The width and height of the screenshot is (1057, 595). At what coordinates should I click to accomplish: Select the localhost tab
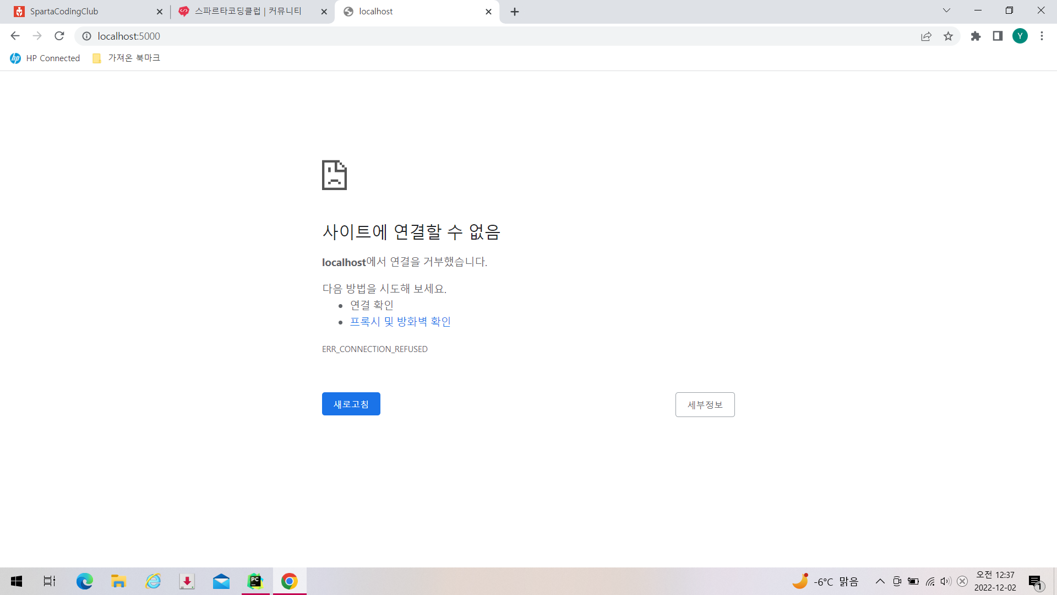pyautogui.click(x=417, y=12)
